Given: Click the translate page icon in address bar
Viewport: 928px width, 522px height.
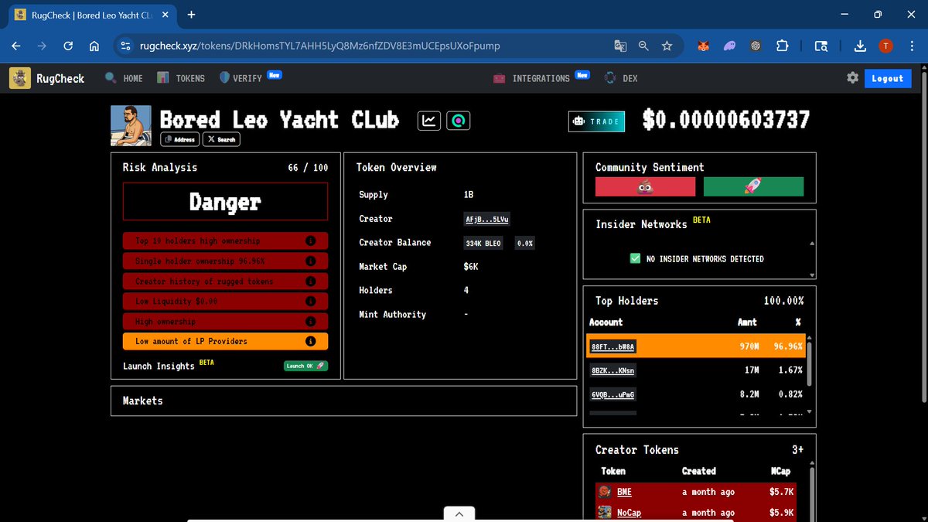Looking at the screenshot, I should tap(620, 46).
